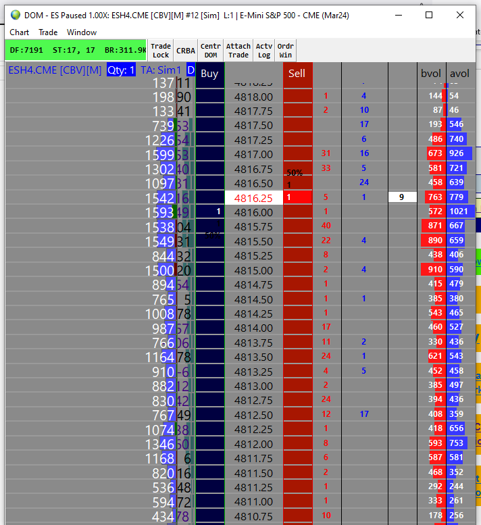Open the Actv Log button
481x525 pixels.
coord(263,51)
